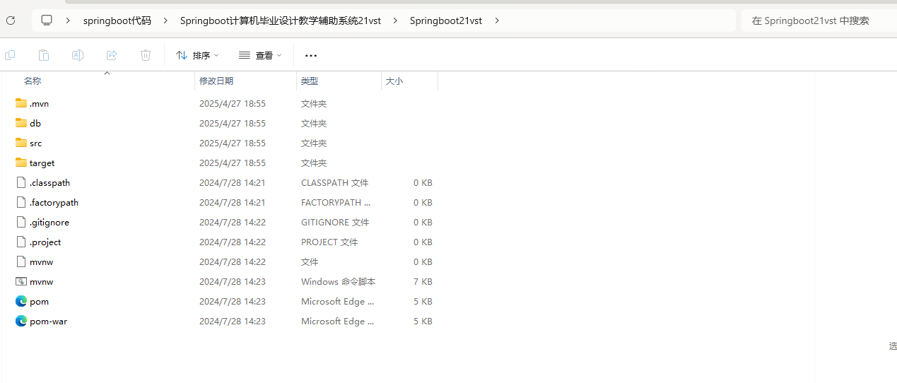Click the This PC monitor icon in address bar

(47, 20)
